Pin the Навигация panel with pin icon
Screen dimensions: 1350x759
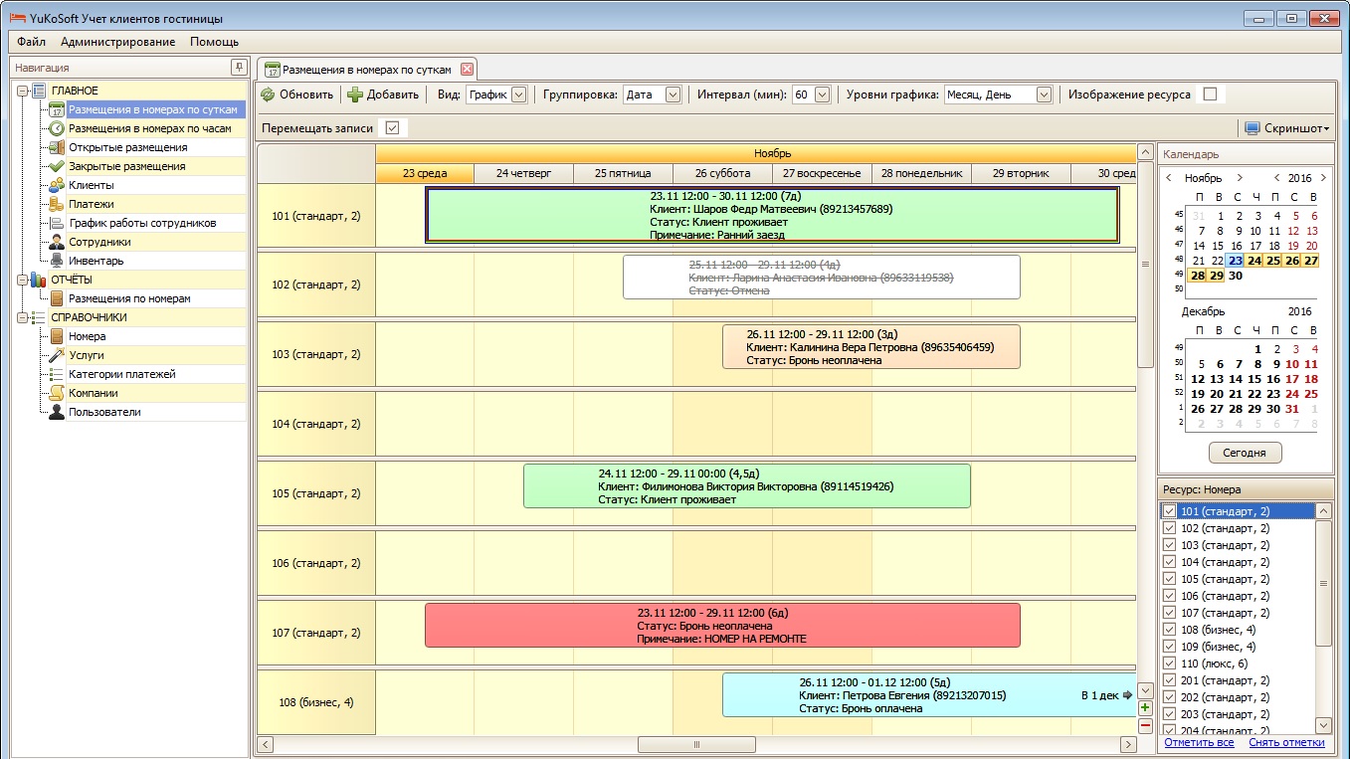[238, 67]
